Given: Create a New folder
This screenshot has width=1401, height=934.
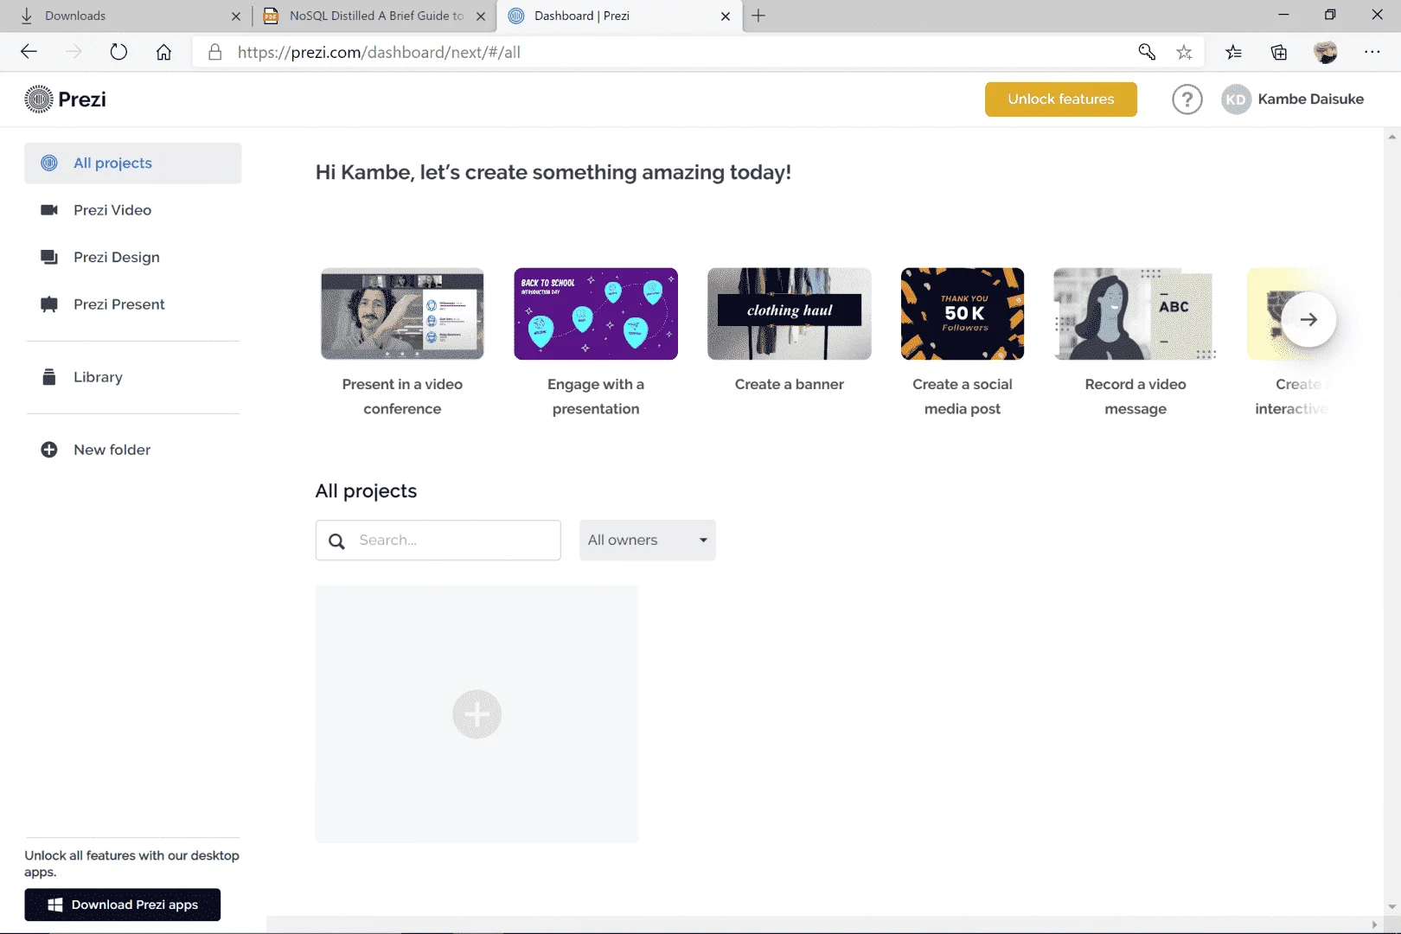Looking at the screenshot, I should pos(133,450).
